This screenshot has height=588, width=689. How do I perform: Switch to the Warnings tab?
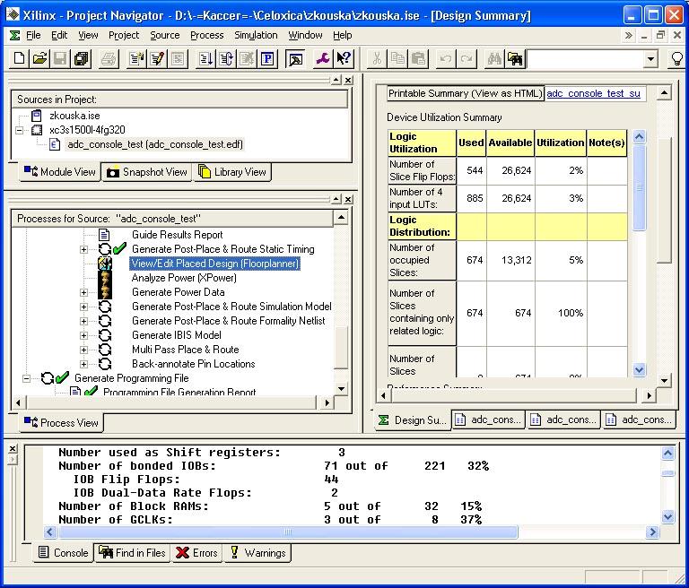pyautogui.click(x=257, y=553)
